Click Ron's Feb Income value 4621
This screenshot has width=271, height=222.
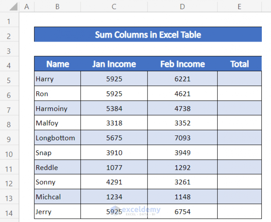(182, 94)
